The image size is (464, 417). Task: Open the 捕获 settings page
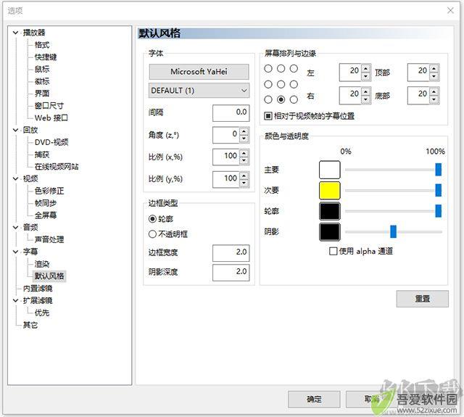(x=42, y=154)
